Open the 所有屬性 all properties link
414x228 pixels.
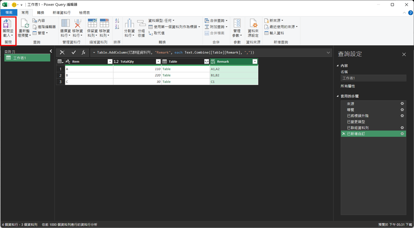click(348, 86)
